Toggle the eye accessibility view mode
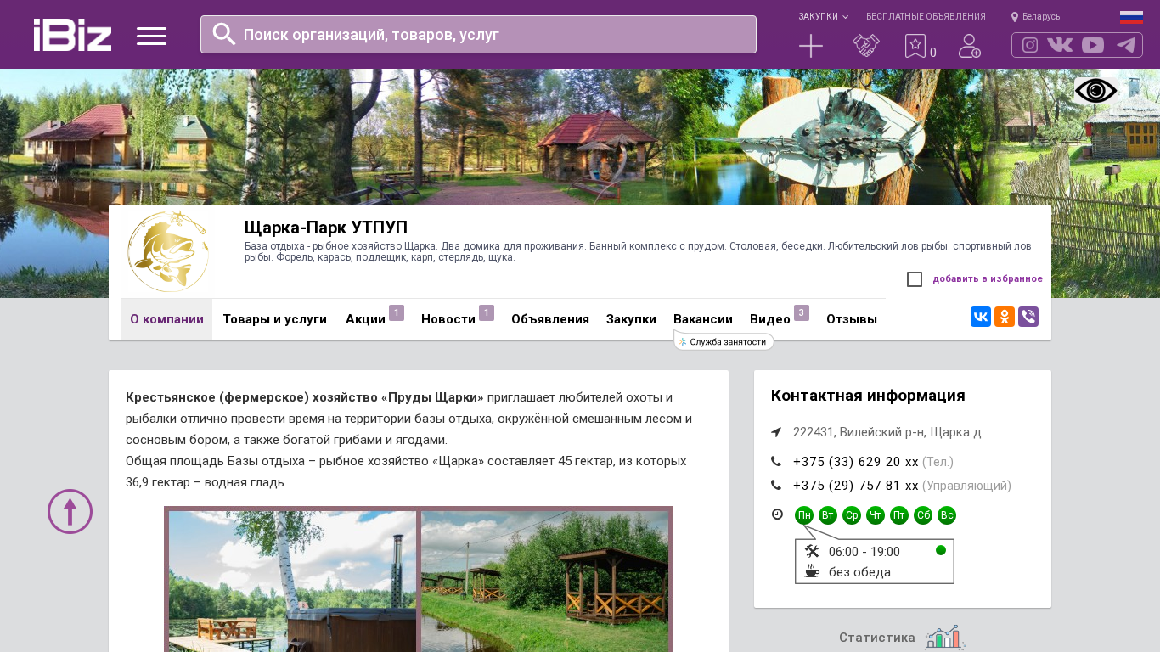 tap(1095, 91)
